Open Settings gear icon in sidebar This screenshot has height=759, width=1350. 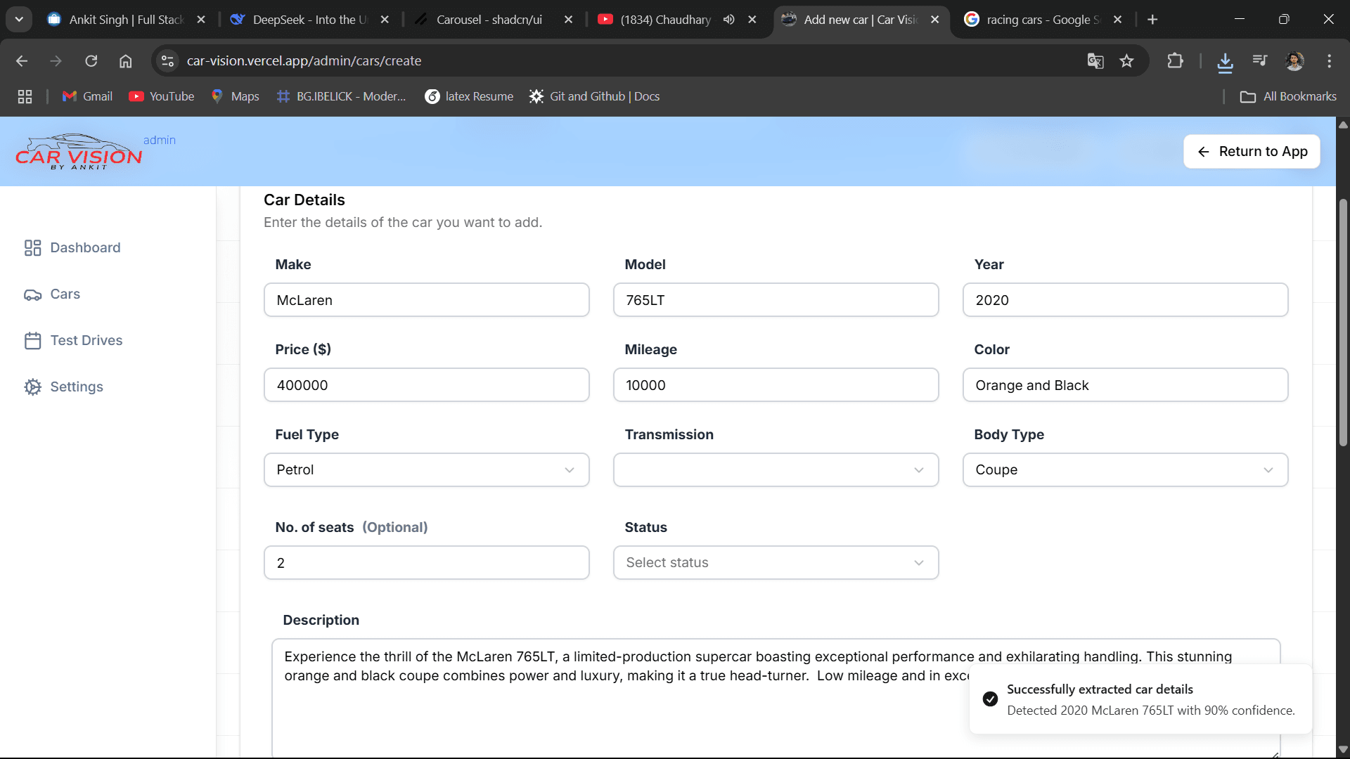point(32,387)
